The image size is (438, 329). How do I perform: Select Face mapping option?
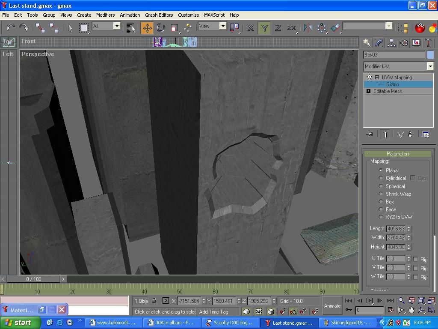pyautogui.click(x=381, y=209)
